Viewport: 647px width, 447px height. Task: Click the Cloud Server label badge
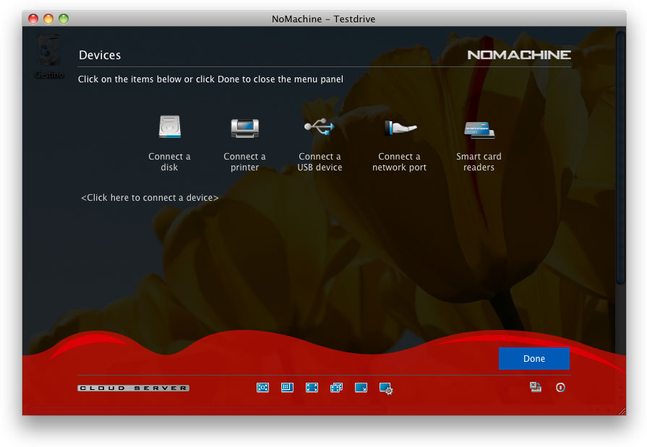[134, 389]
